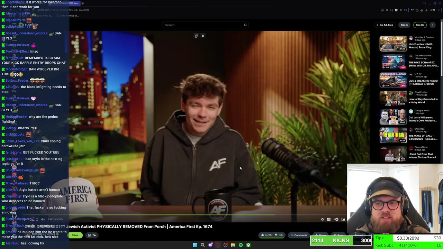Click the Chad Prather channel avatar
Viewport: 443px width, 249px height.
[x=411, y=93]
